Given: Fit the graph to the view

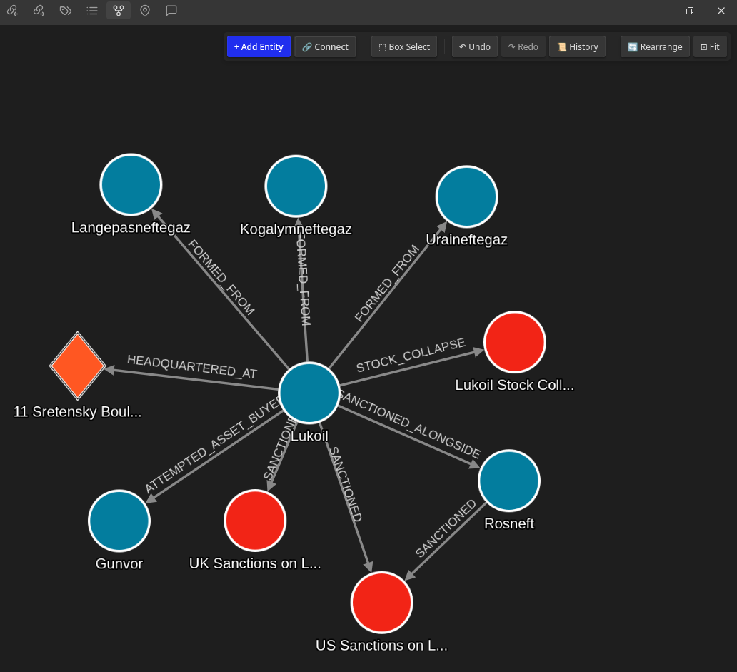Looking at the screenshot, I should coord(710,46).
